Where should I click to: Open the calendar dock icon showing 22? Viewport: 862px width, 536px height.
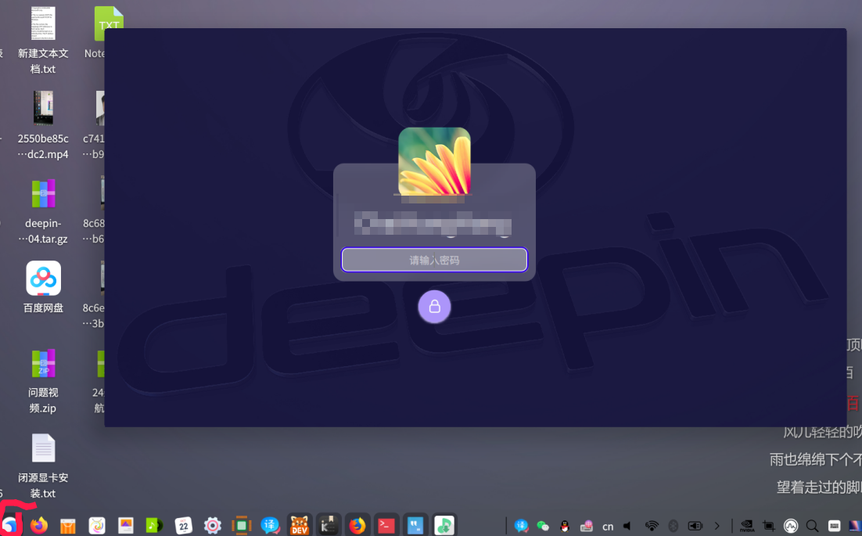pyautogui.click(x=184, y=526)
